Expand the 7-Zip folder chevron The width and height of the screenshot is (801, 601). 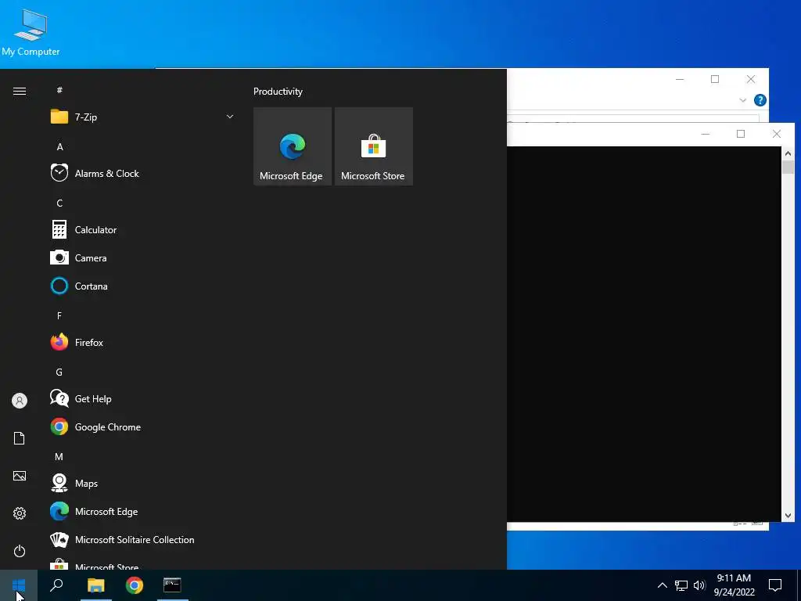point(230,117)
